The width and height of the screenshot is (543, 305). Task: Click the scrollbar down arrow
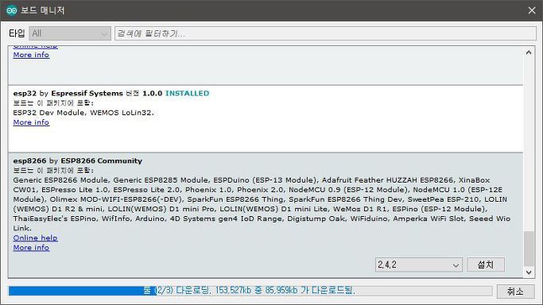529,272
